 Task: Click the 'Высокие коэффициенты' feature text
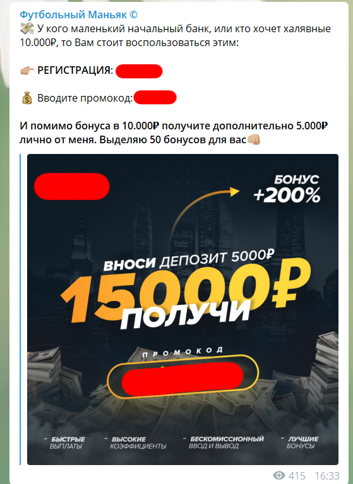coord(136,442)
